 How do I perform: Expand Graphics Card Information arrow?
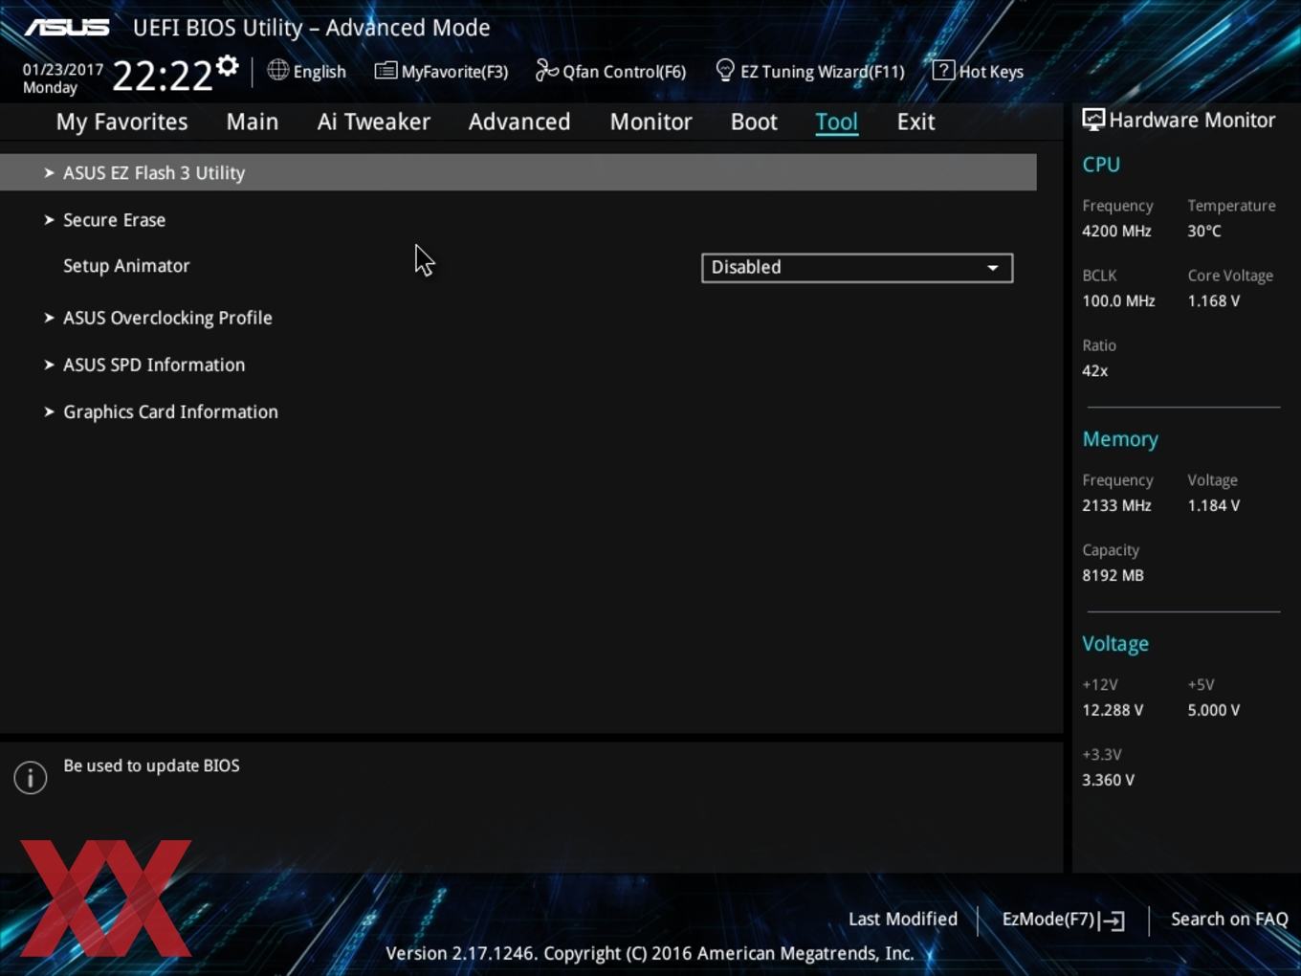pyautogui.click(x=49, y=411)
